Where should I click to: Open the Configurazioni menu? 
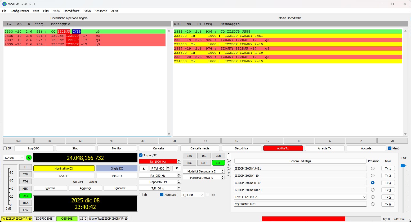[20, 11]
